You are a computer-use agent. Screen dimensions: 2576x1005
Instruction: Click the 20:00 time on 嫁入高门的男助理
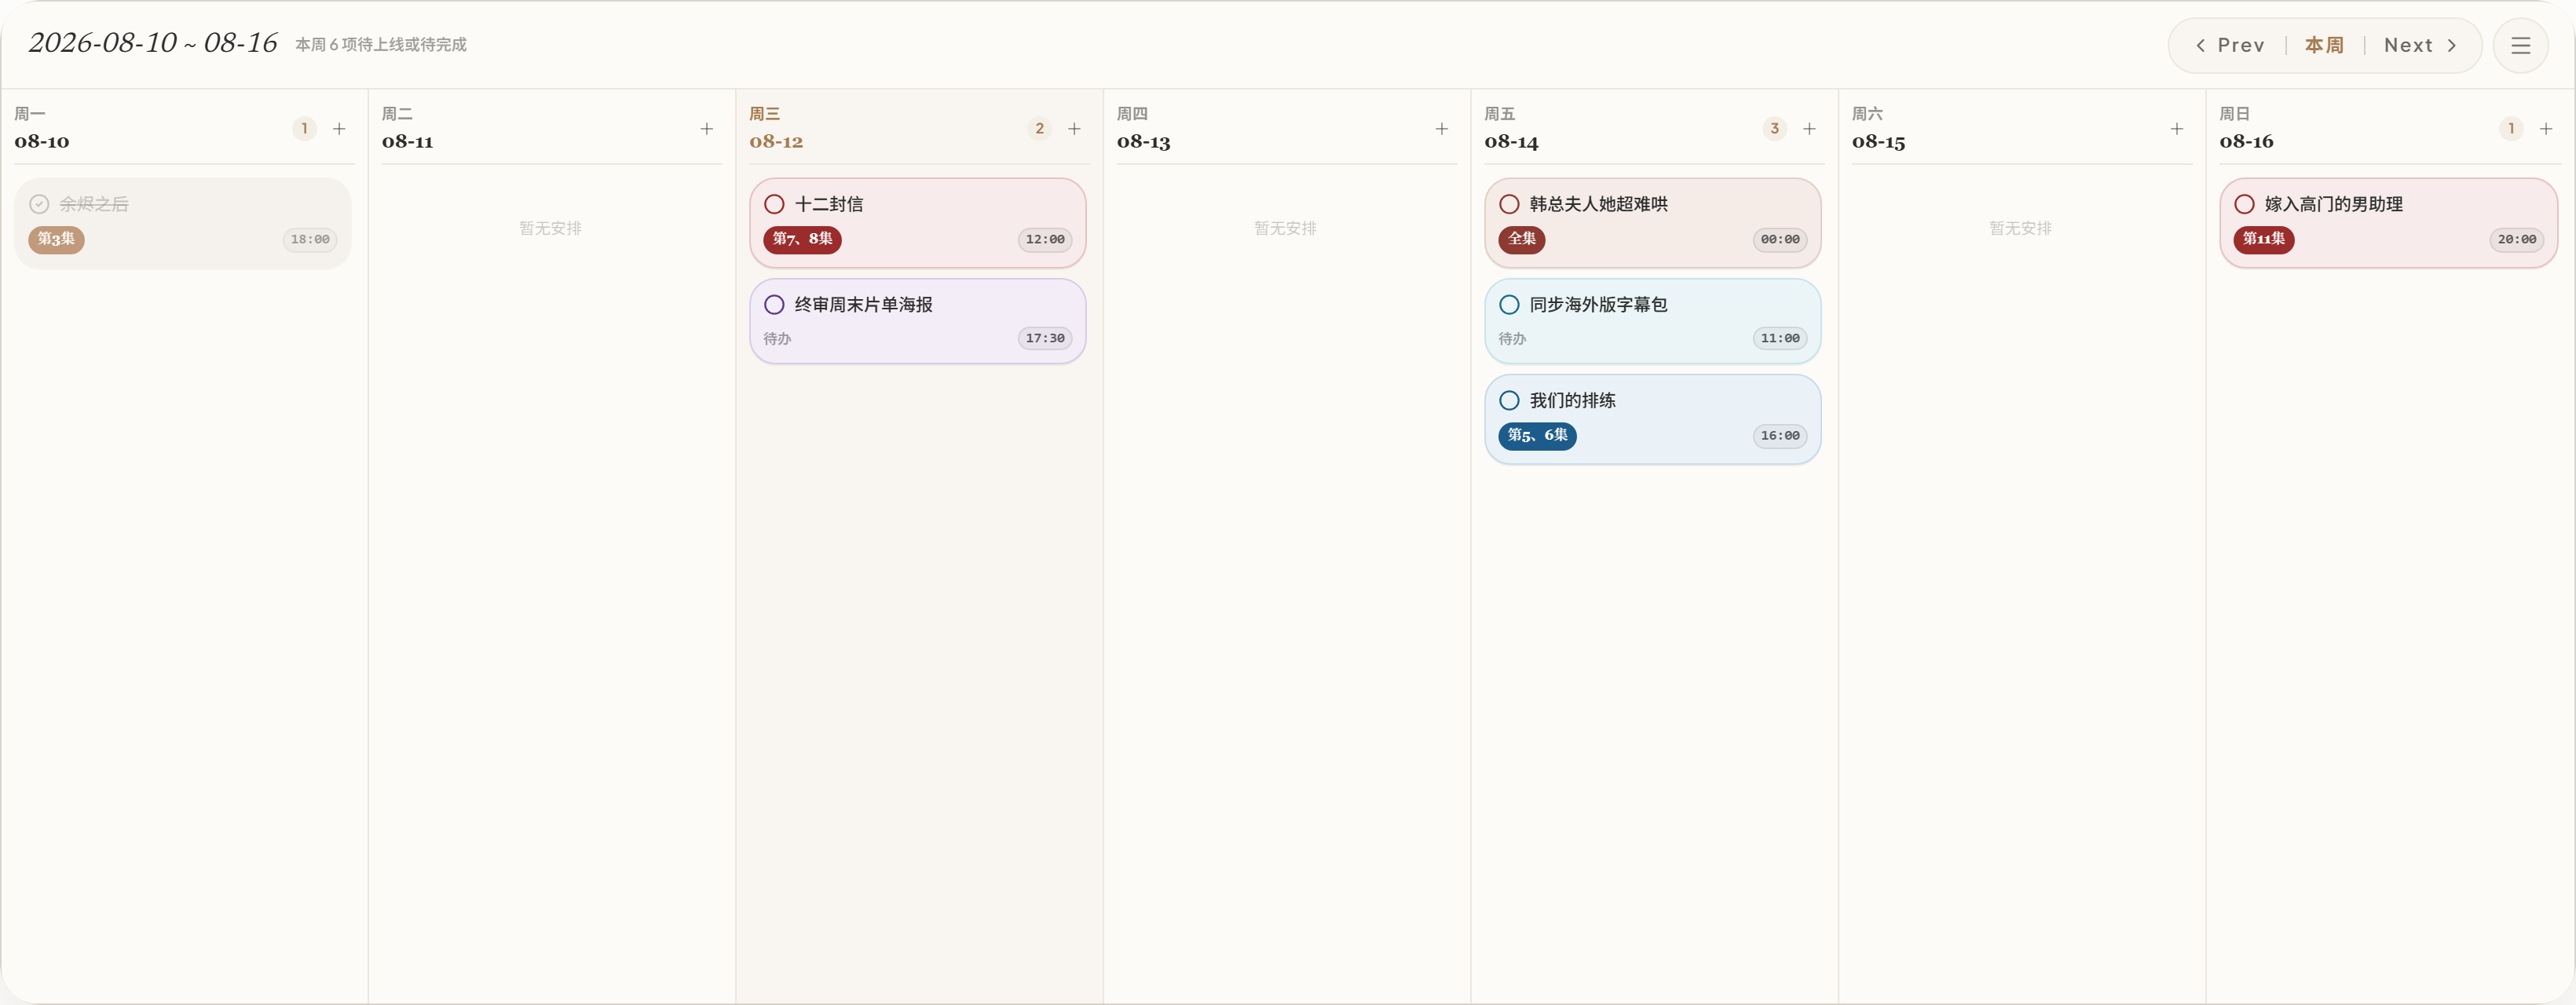(2516, 240)
